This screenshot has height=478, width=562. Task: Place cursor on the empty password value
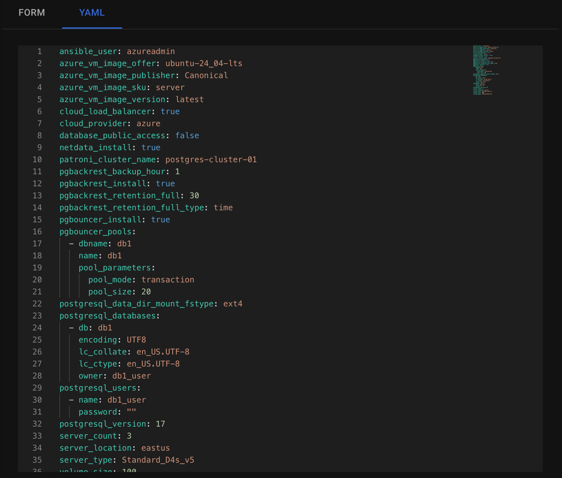tap(131, 412)
